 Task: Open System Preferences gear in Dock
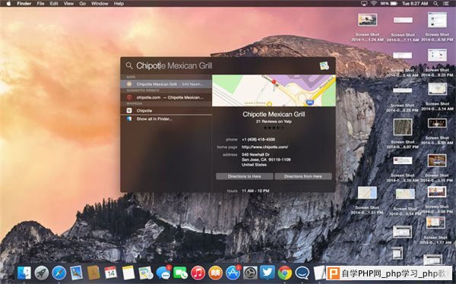[250, 273]
